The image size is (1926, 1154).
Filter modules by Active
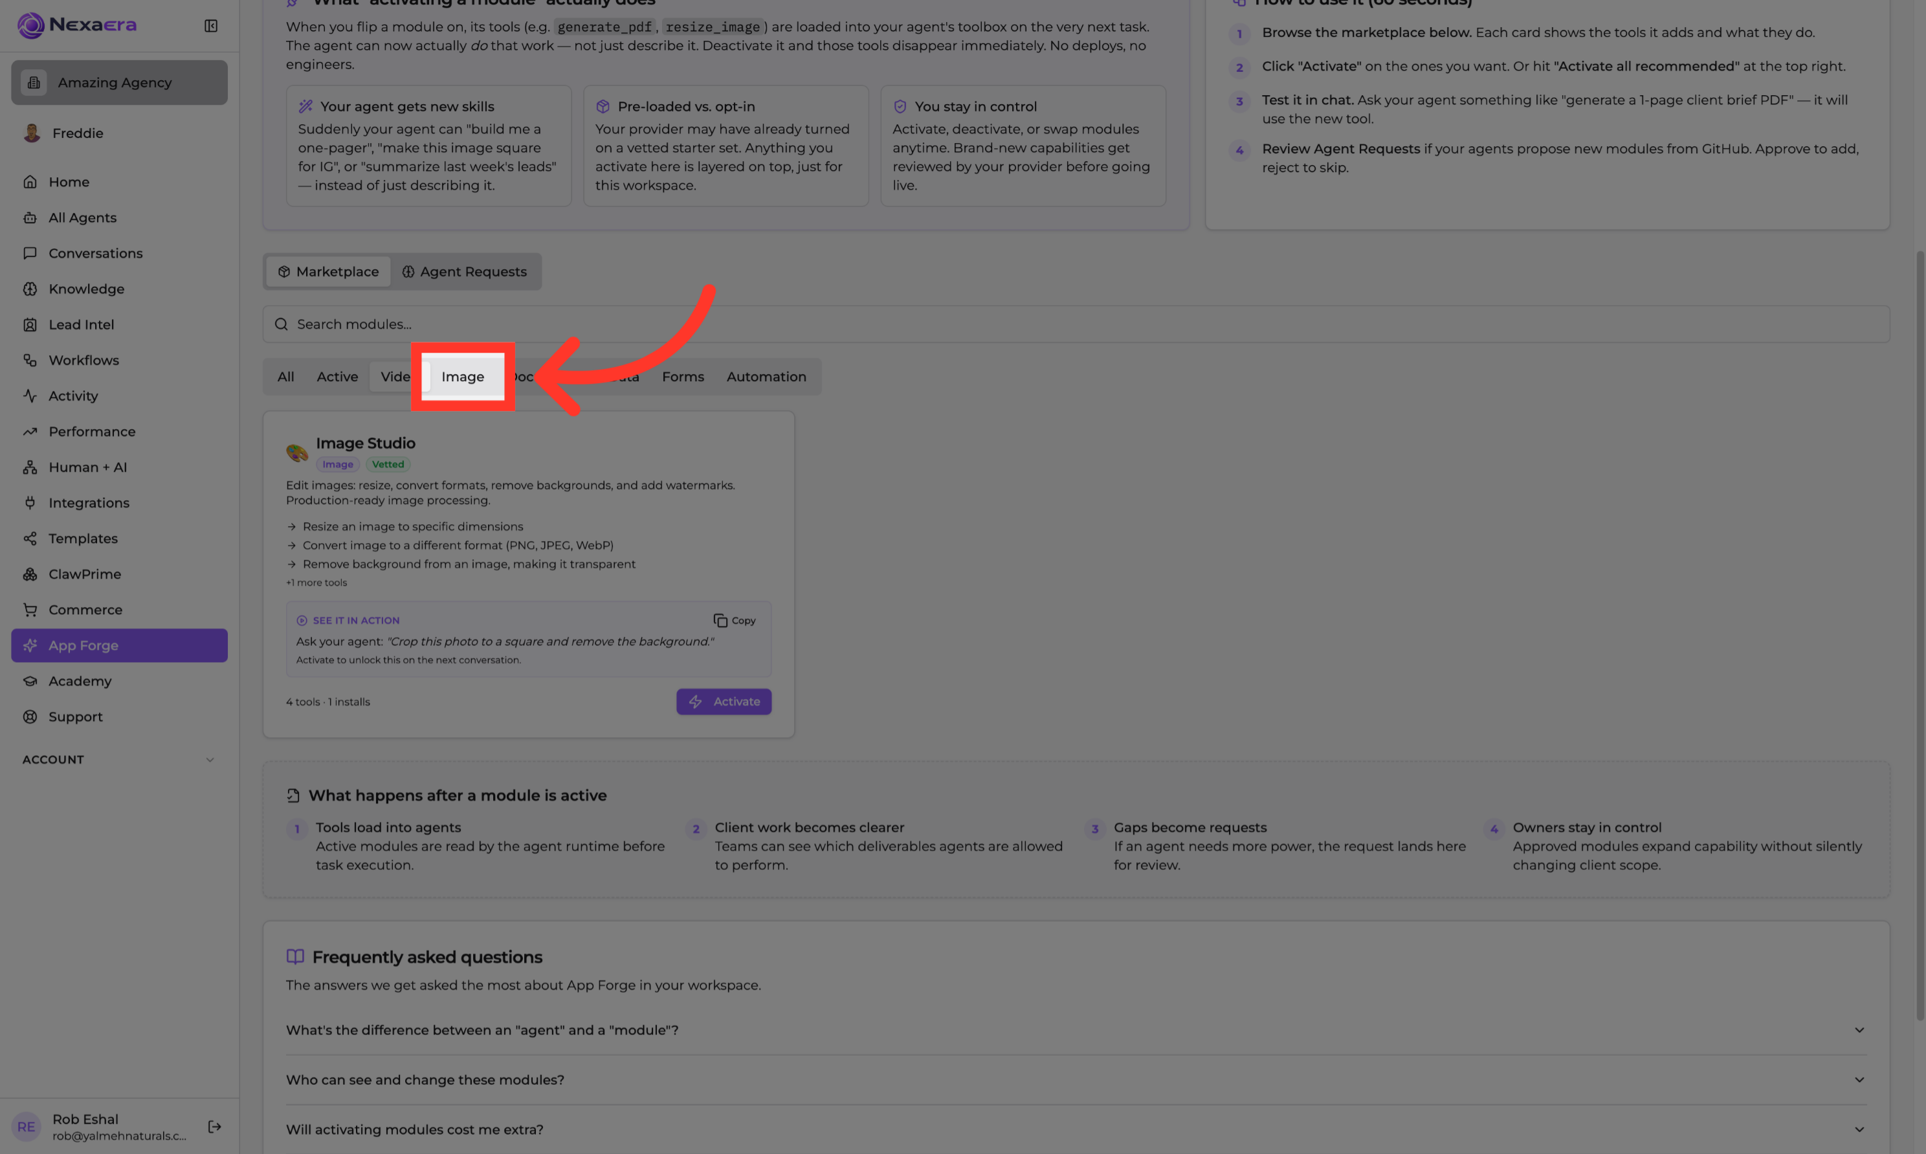pyautogui.click(x=337, y=377)
